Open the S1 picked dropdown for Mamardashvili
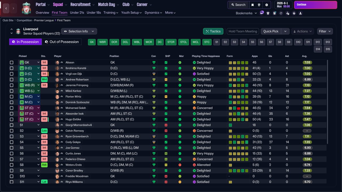 point(29,125)
